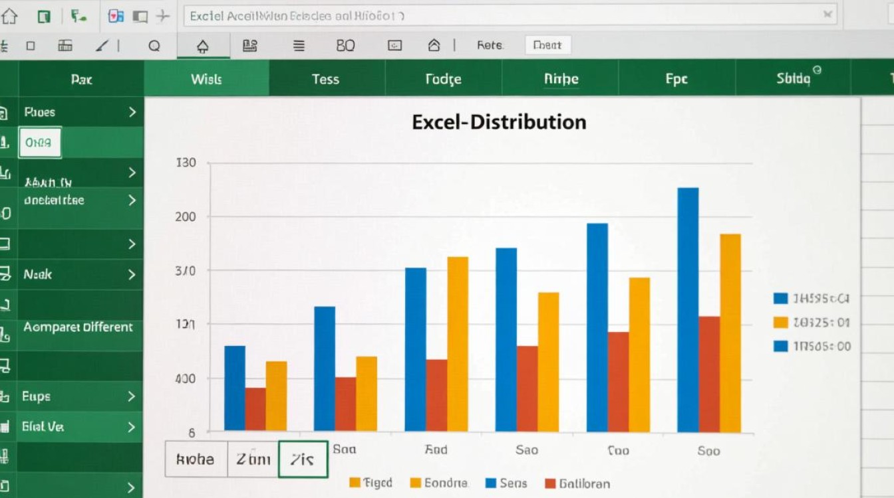894x498 pixels.
Task: Click the table grid icon in toolbar
Action: pos(65,45)
